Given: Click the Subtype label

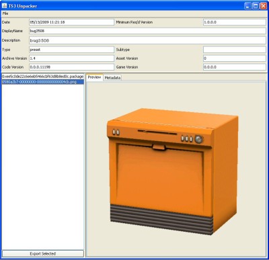Looking at the screenshot, I should pos(123,50).
